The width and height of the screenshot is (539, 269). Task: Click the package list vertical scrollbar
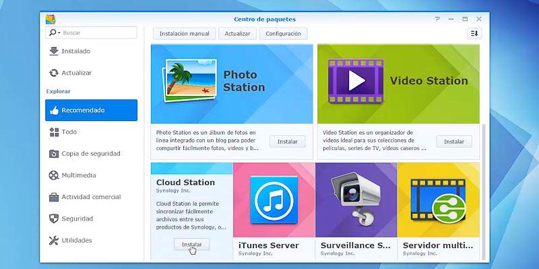[484, 192]
